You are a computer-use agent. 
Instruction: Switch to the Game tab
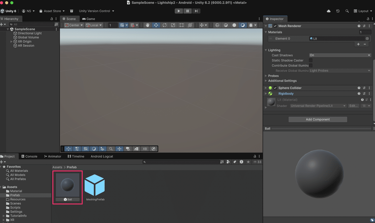[88, 19]
